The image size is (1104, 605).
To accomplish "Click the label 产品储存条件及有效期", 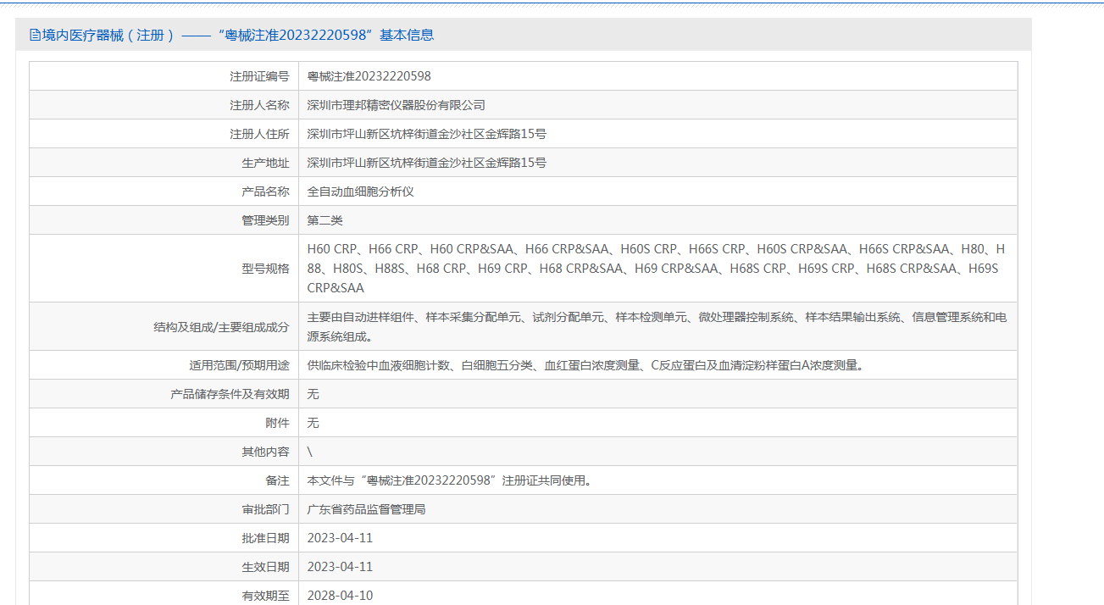I will click(230, 394).
